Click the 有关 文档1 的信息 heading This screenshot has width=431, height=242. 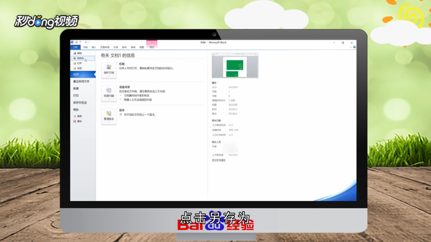coord(118,55)
